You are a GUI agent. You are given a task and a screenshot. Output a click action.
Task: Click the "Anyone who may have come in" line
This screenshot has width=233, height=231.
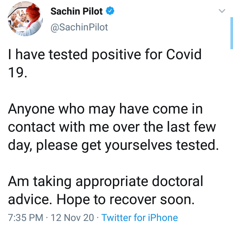click(105, 109)
